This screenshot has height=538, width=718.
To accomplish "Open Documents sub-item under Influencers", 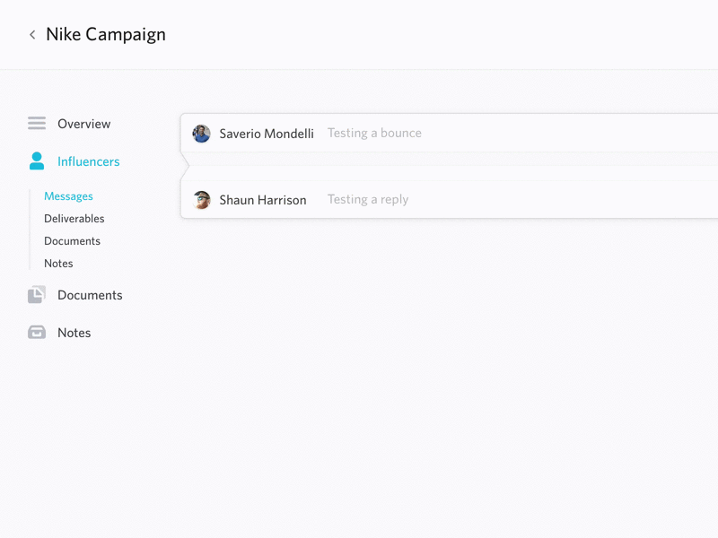I will (x=73, y=241).
